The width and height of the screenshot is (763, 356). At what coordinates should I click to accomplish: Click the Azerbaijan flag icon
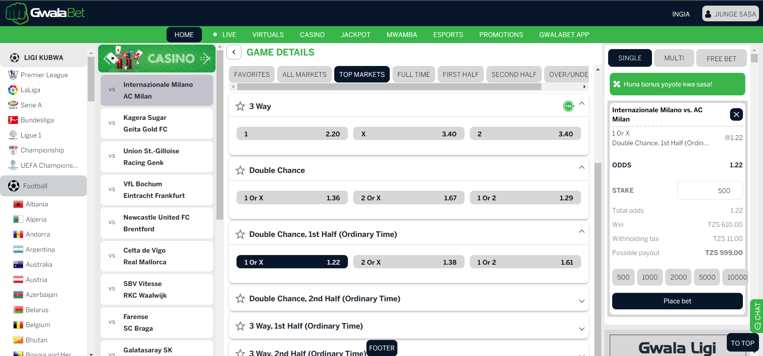[x=18, y=294]
